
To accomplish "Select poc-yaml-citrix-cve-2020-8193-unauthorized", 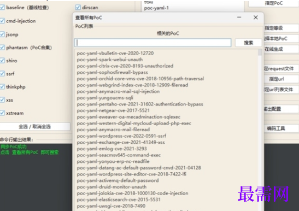I will (x=125, y=66).
